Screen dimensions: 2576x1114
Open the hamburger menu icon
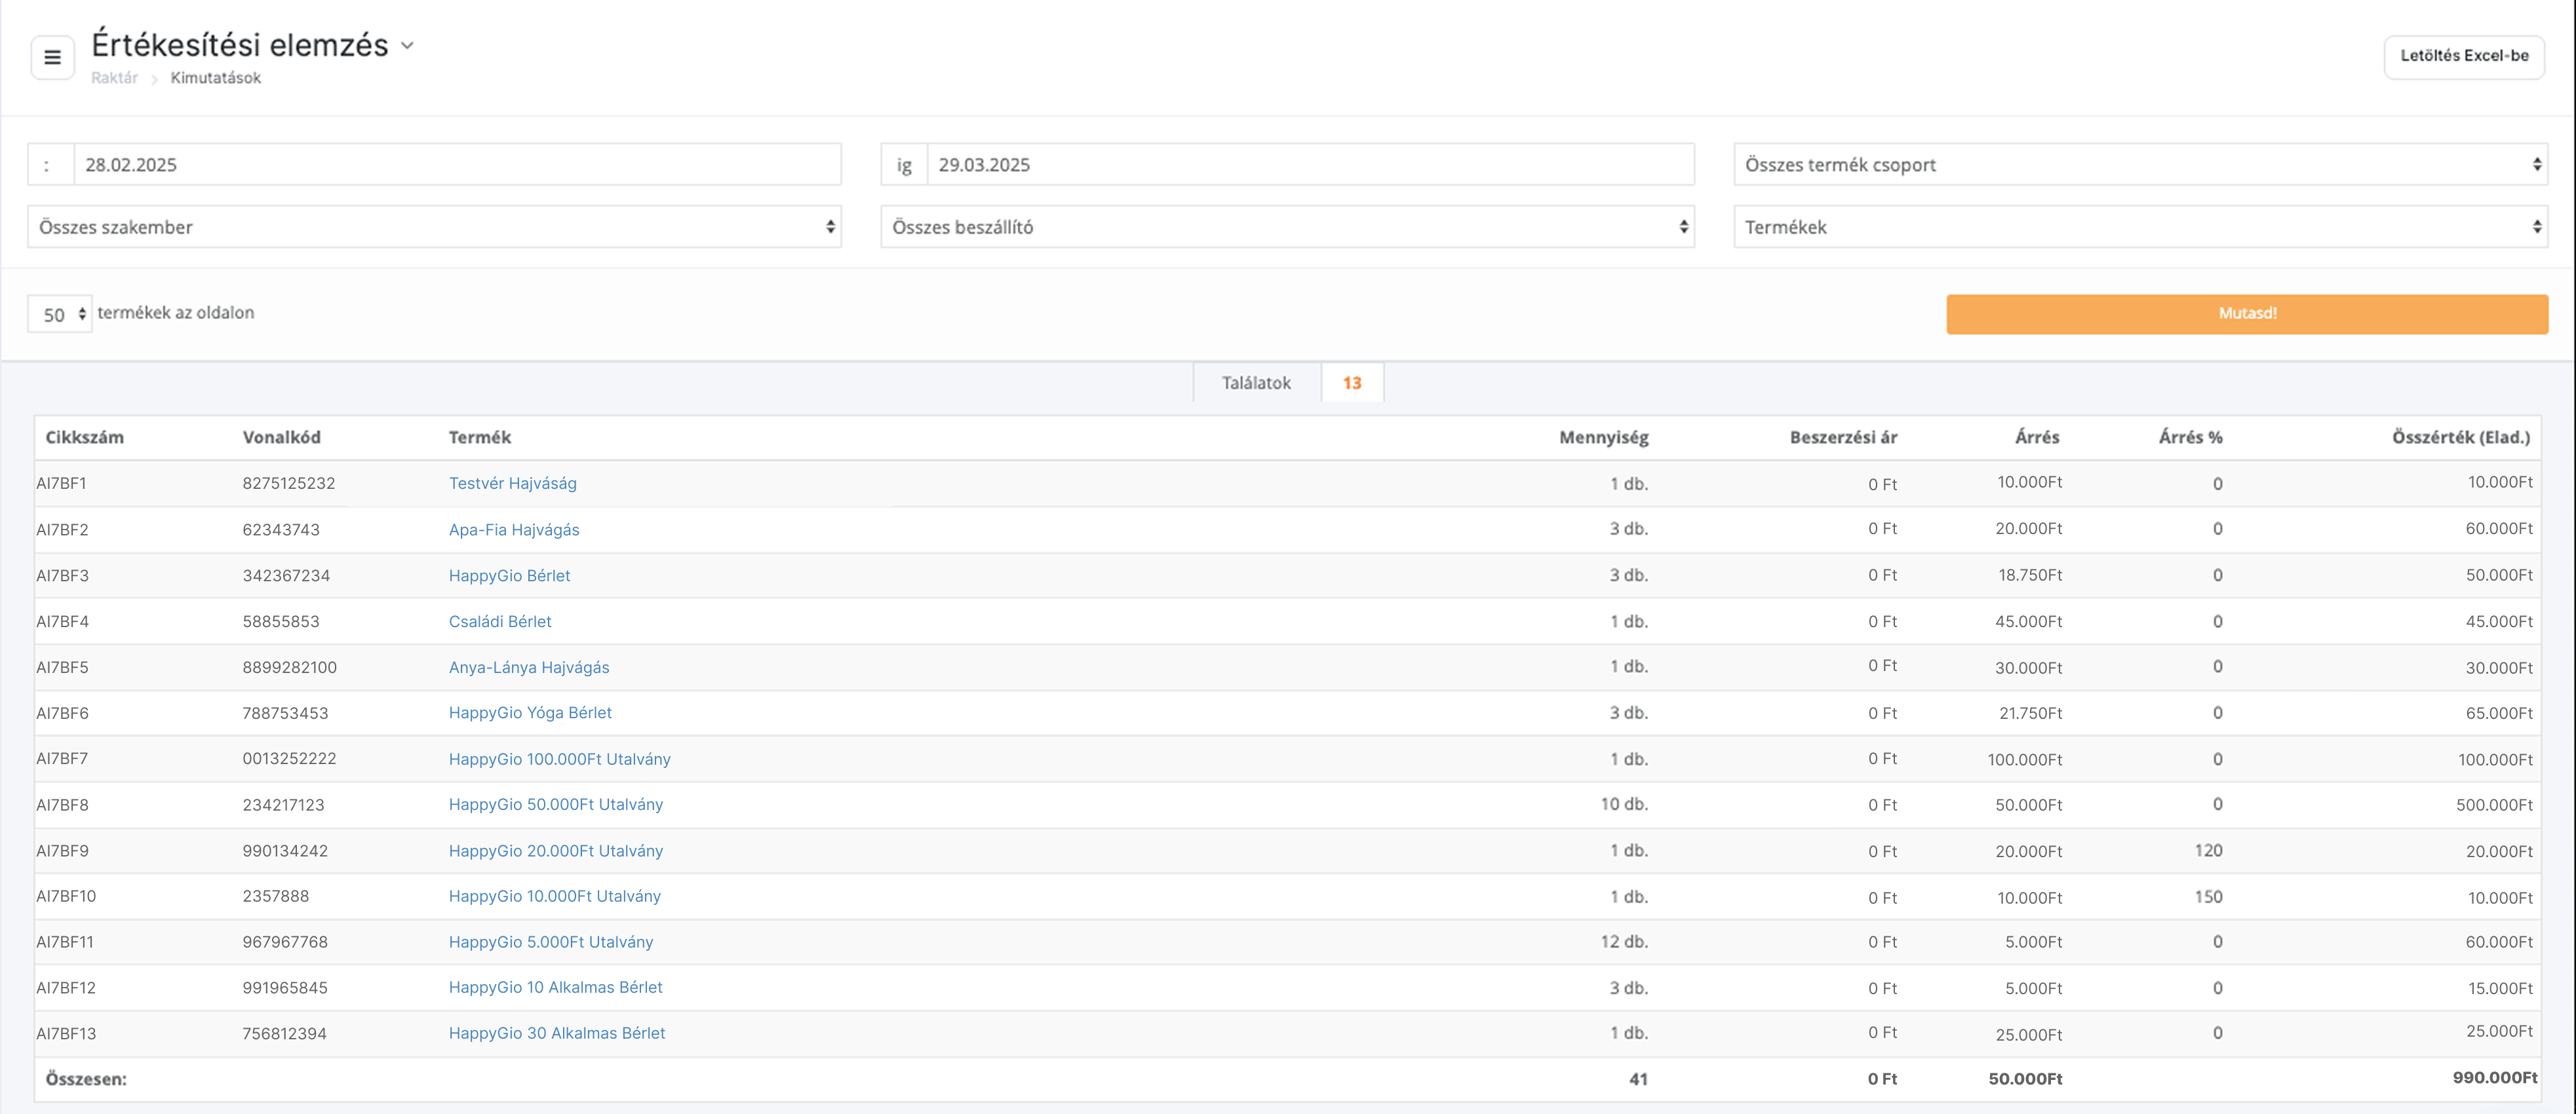coord(52,57)
